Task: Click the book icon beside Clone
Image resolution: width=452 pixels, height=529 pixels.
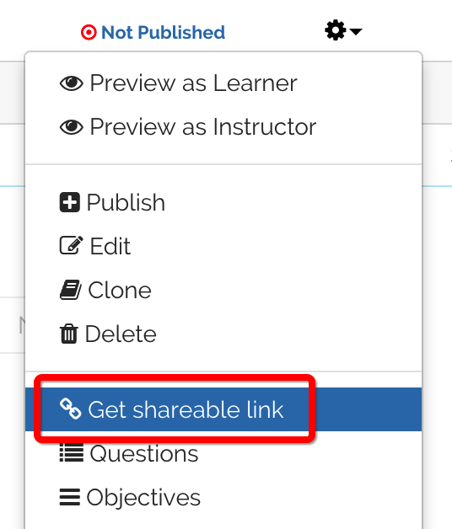Action: [71, 290]
